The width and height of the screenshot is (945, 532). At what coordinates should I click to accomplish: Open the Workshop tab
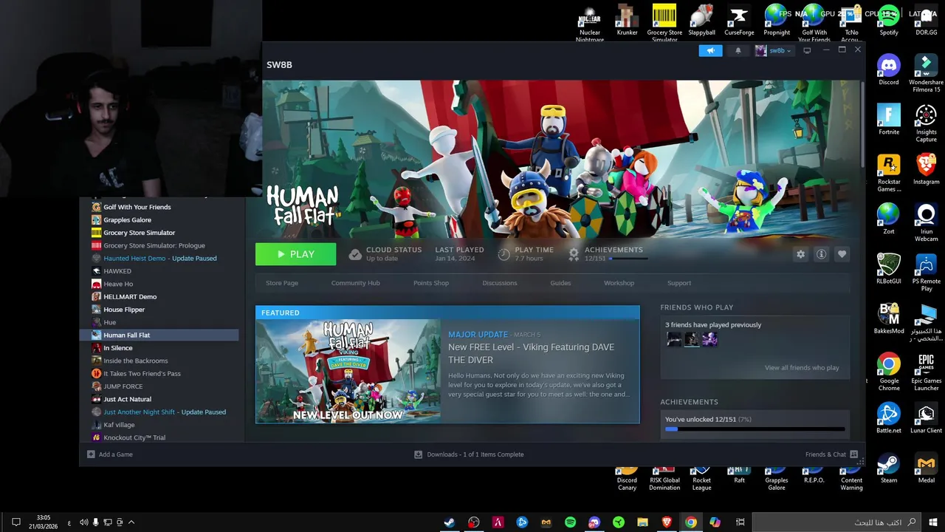point(619,283)
